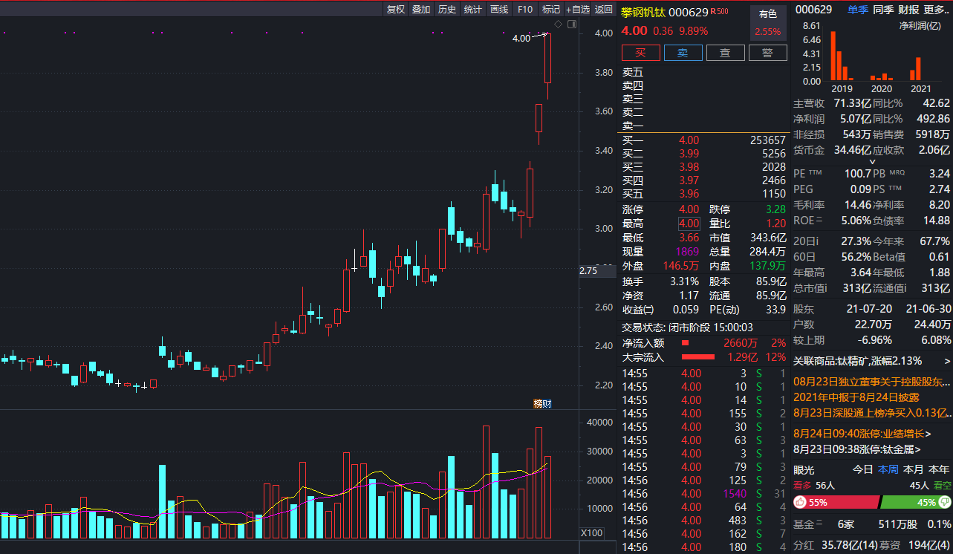Expand the financial data section chevron

pos(873,161)
